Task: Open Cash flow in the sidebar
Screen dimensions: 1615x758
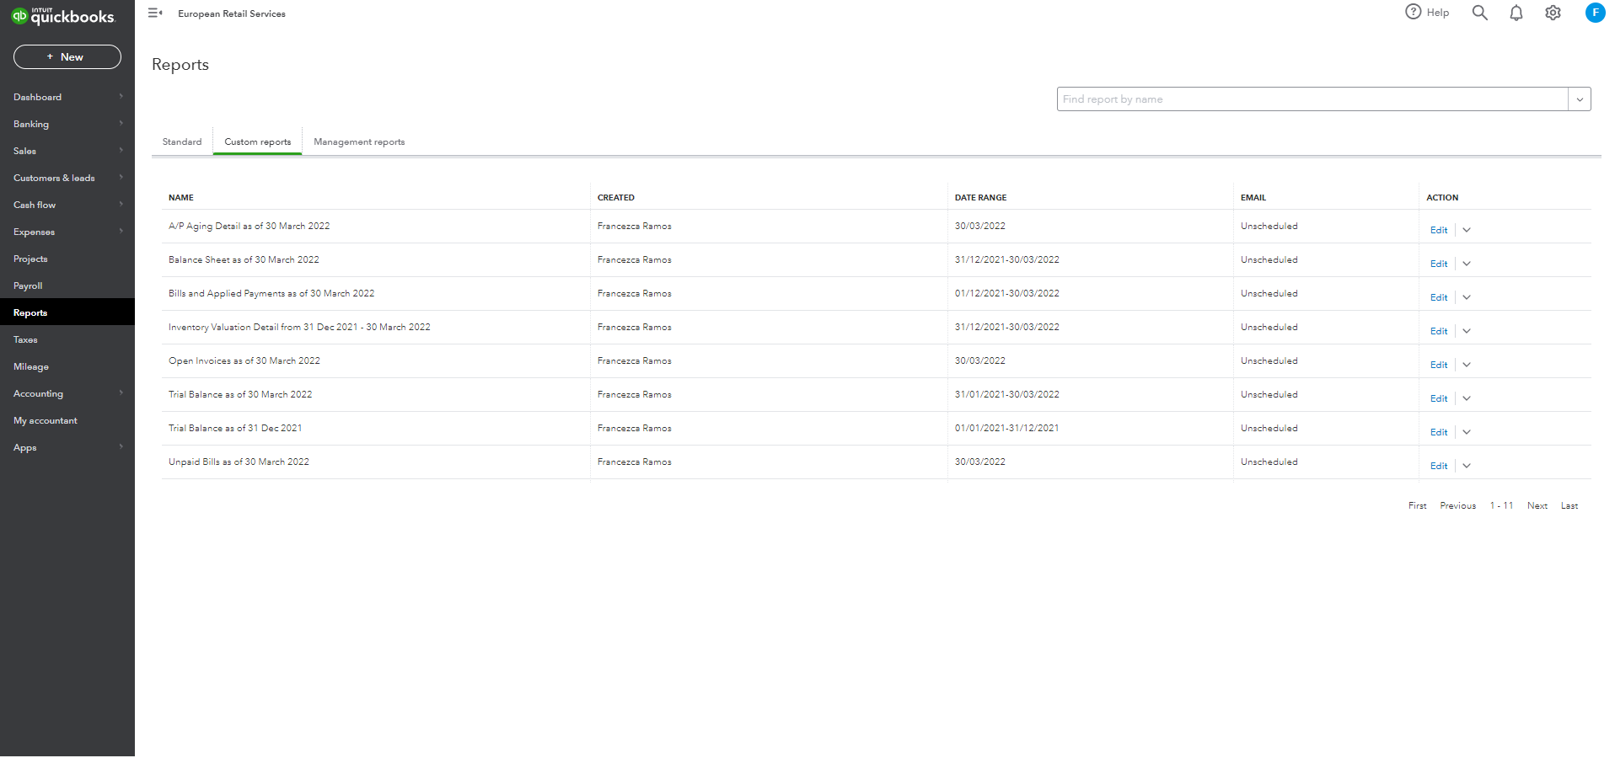Action: click(x=67, y=205)
